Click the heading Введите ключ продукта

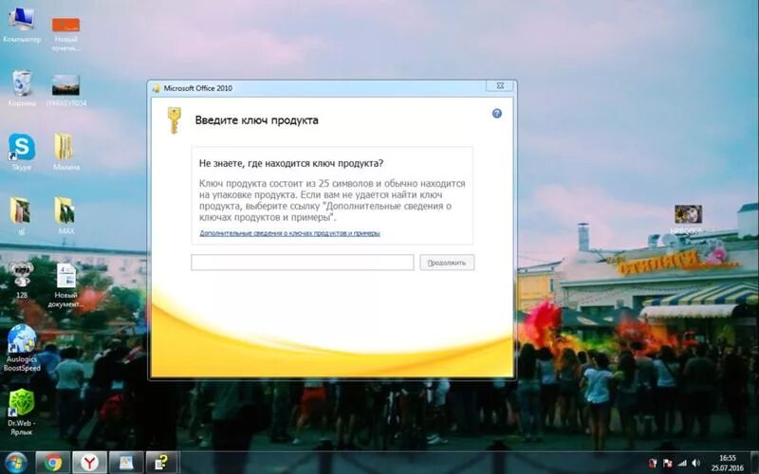coord(256,120)
